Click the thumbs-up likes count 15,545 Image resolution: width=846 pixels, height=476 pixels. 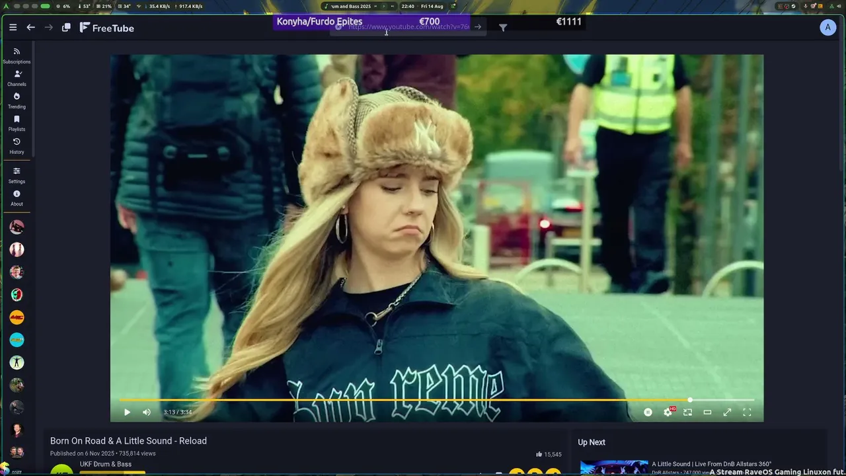[x=549, y=454]
